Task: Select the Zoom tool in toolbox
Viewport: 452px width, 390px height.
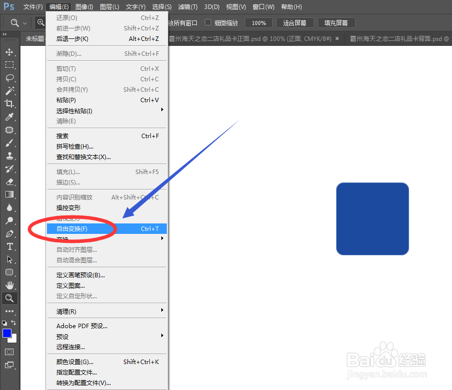Action: tap(9, 298)
